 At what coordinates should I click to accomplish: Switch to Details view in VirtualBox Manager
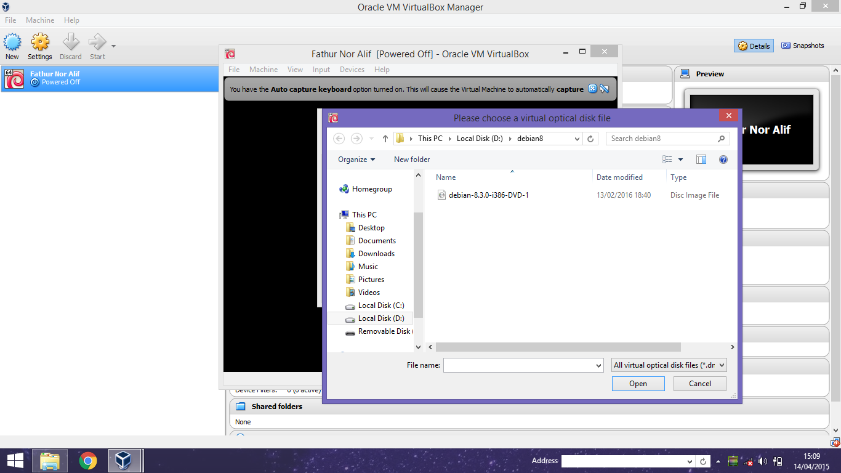tap(754, 46)
